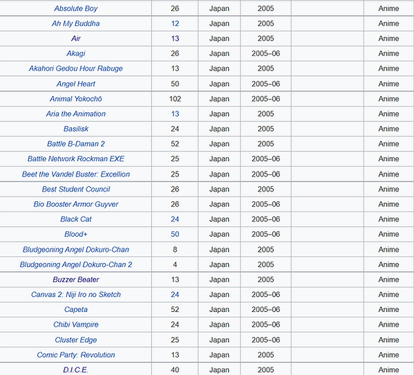
Task: Select year 2005 in the Basilisk row
Action: point(266,129)
